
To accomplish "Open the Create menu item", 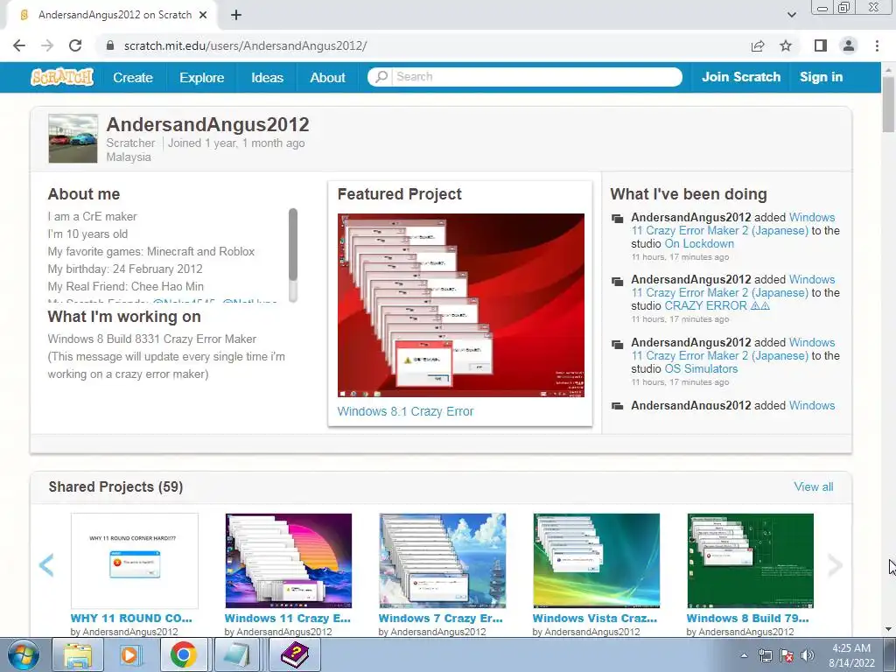I will tap(133, 78).
